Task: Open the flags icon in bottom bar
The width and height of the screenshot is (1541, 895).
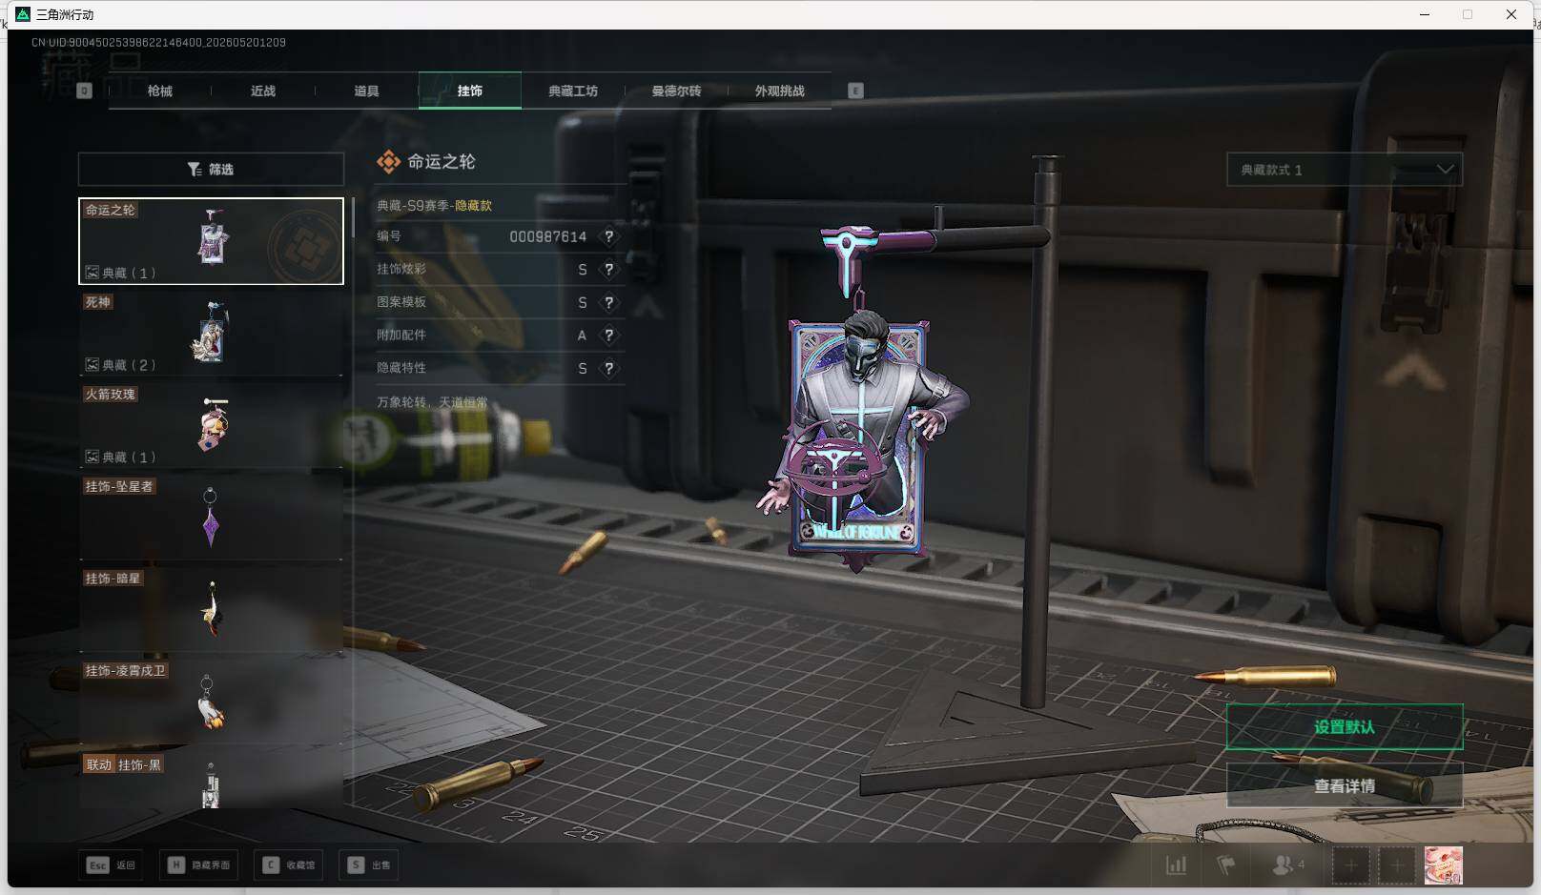Action: (1225, 865)
